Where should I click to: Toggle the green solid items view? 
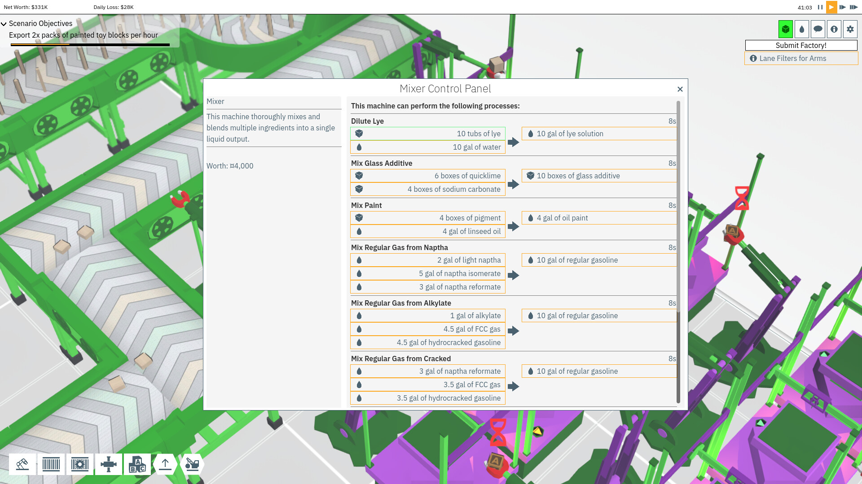coord(786,29)
